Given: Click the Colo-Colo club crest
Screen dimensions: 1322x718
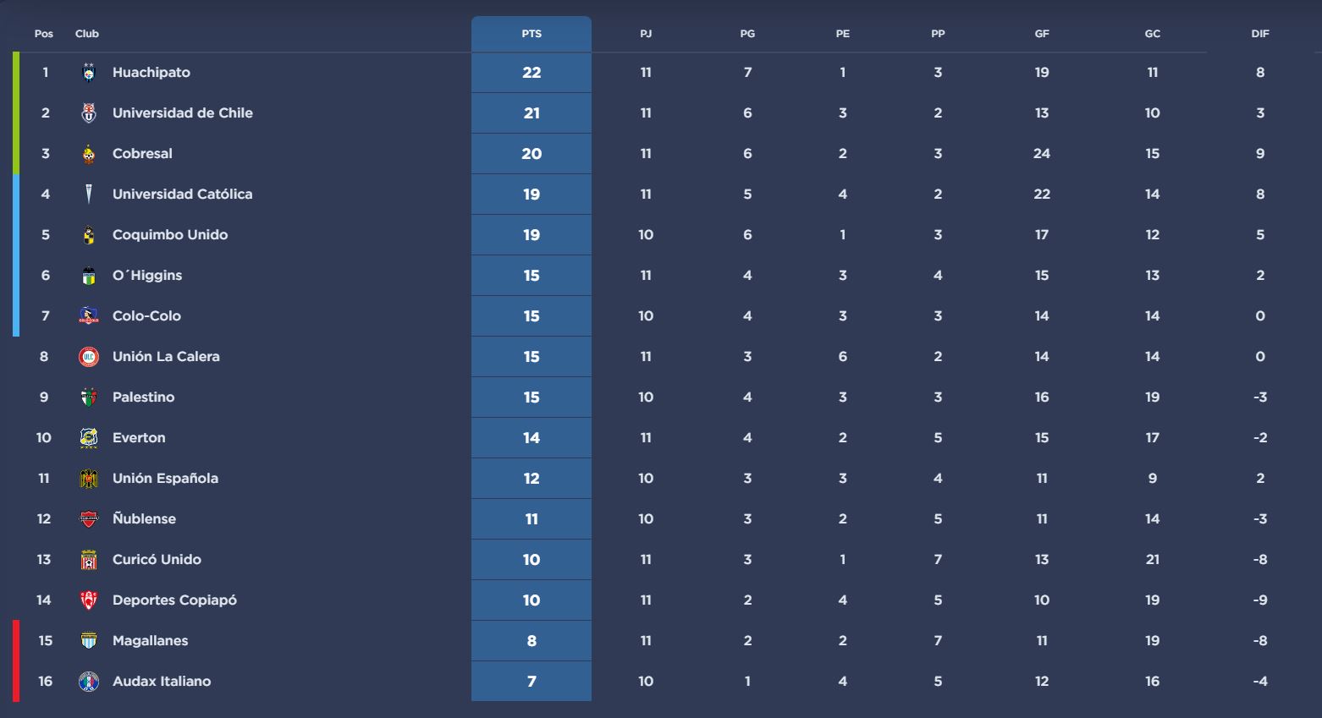Looking at the screenshot, I should click(x=89, y=316).
